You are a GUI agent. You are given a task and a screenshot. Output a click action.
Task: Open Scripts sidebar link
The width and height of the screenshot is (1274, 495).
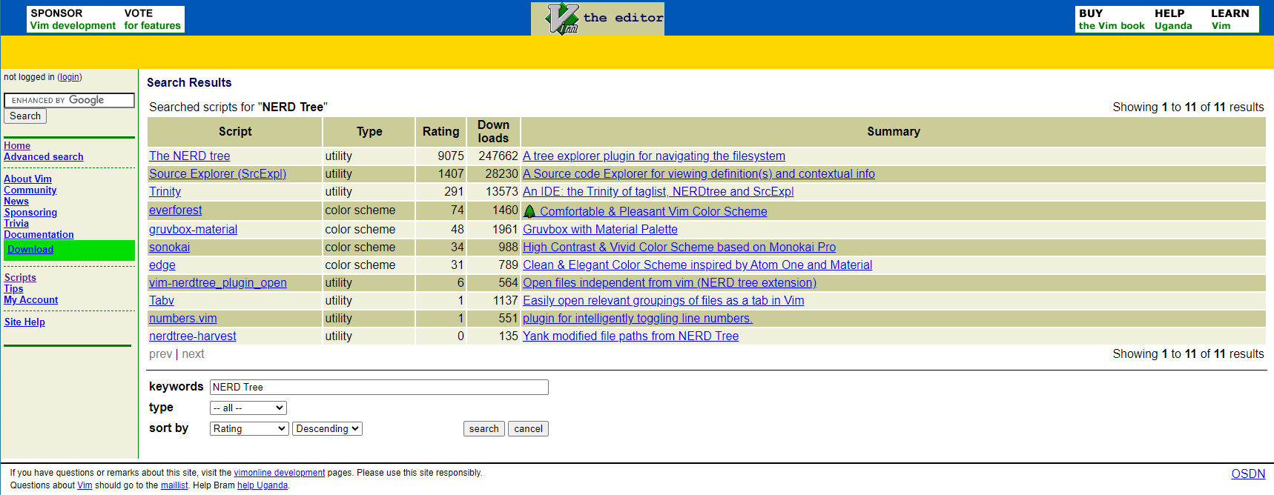click(x=20, y=278)
